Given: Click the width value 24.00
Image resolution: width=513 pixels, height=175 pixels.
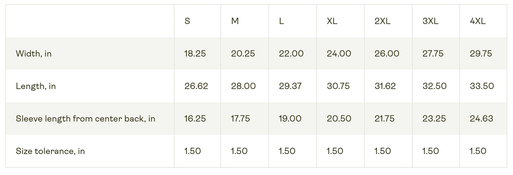Looking at the screenshot, I should 339,54.
